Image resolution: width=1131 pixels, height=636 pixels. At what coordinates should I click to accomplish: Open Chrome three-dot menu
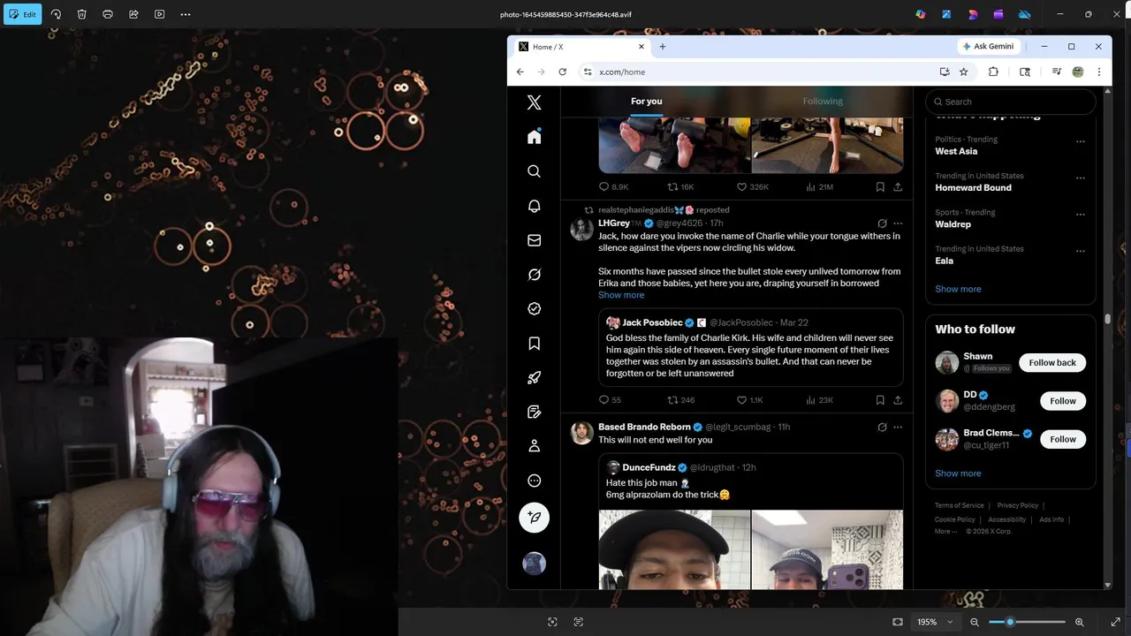(1099, 72)
